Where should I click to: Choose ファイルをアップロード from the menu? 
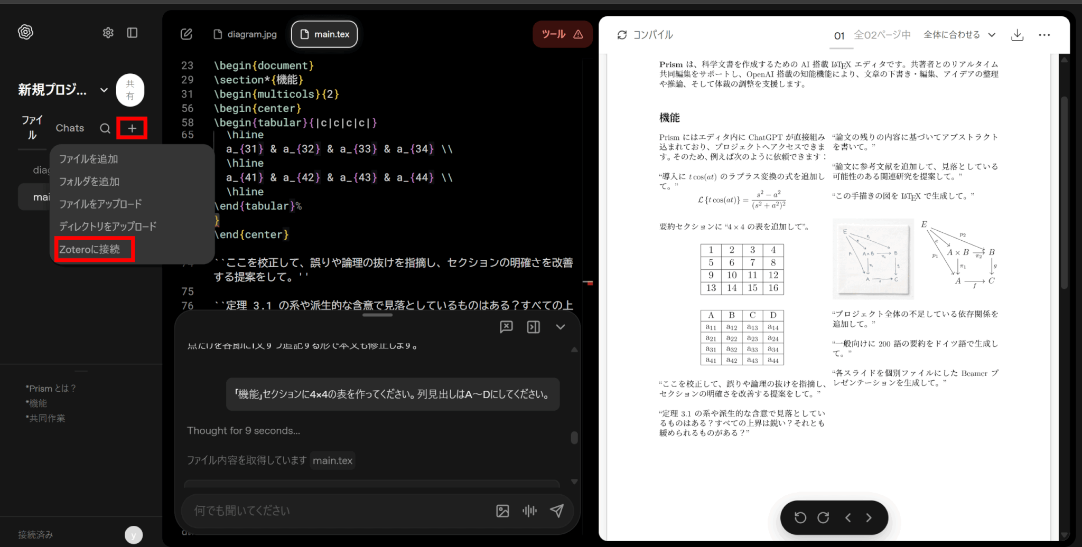100,204
